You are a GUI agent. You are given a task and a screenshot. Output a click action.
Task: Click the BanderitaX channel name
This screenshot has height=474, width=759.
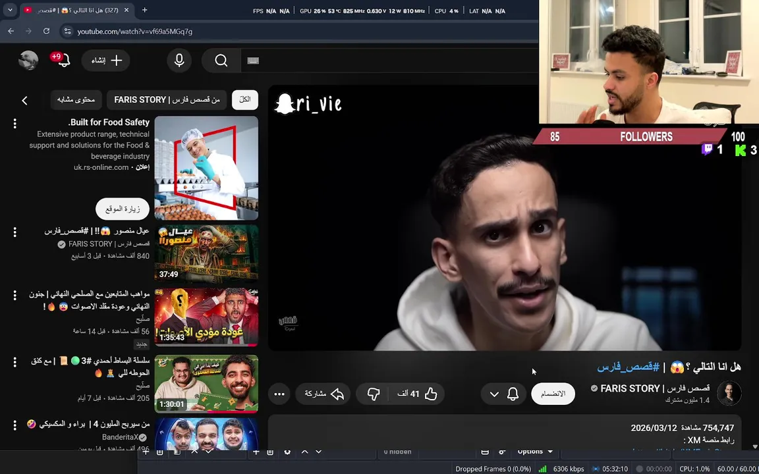pos(120,437)
